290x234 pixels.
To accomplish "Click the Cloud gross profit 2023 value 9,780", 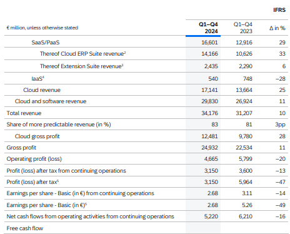I will click(x=246, y=136).
